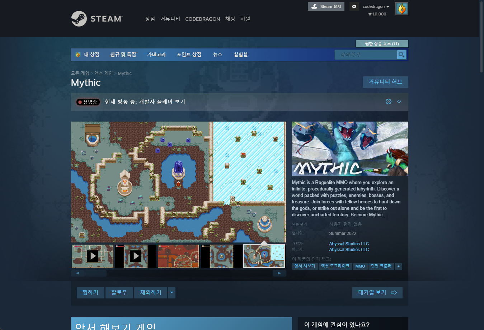Click the thumbnail strip scrollbar handle
This screenshot has height=330, width=484.
(96, 273)
